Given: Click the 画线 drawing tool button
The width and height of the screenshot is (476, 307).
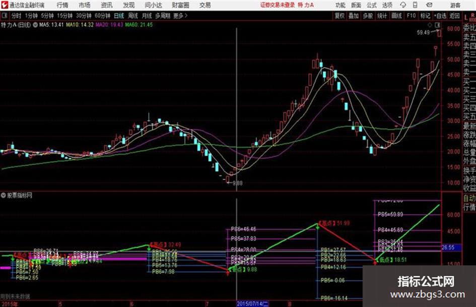Looking at the screenshot, I should pos(396,16).
